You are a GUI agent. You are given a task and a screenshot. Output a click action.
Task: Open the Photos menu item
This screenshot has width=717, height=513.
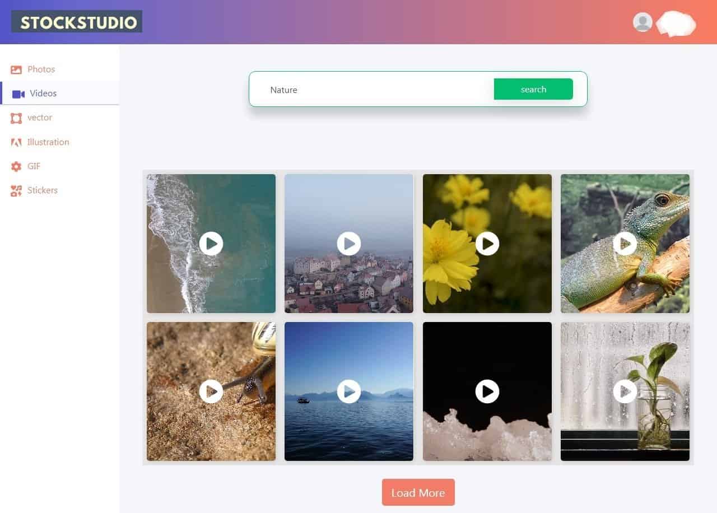[x=41, y=69]
